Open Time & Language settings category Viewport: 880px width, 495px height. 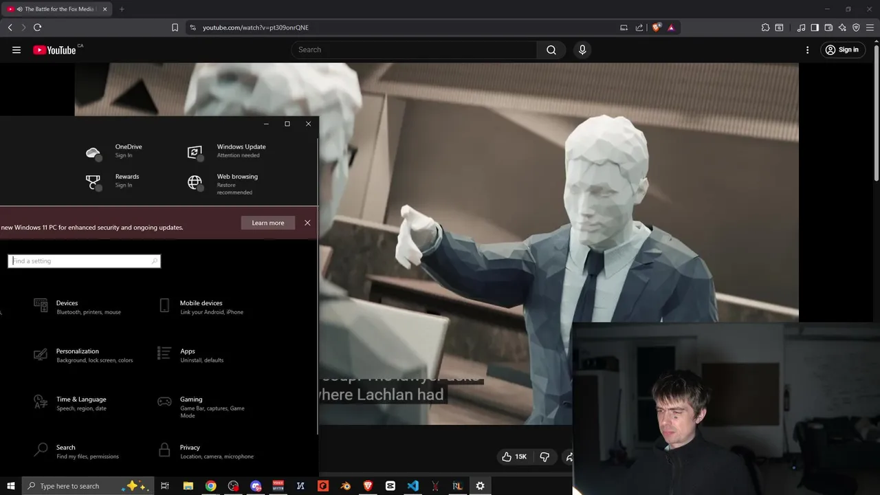pyautogui.click(x=70, y=403)
